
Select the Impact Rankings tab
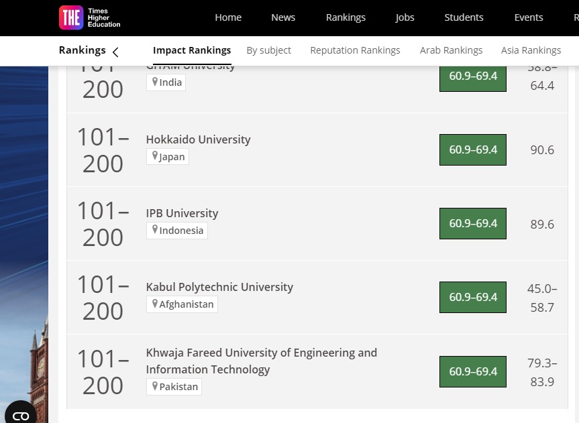pos(192,50)
